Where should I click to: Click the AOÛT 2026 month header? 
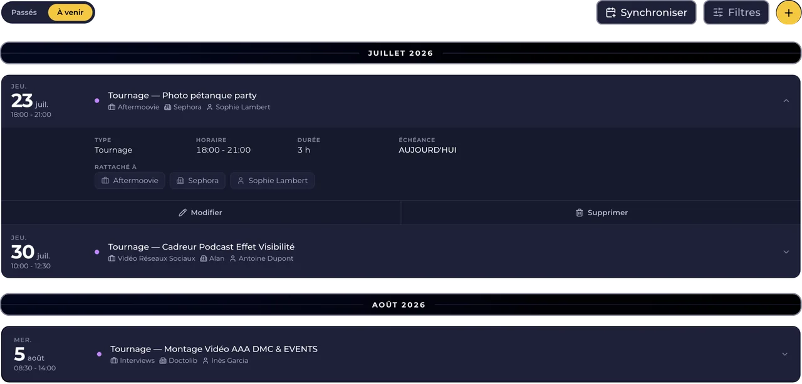[401, 305]
